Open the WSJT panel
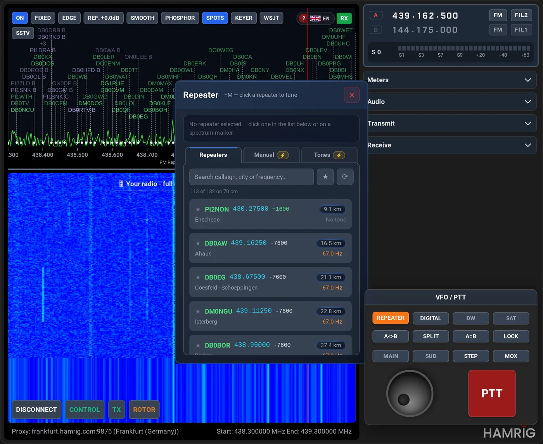This screenshot has width=543, height=444. point(271,18)
